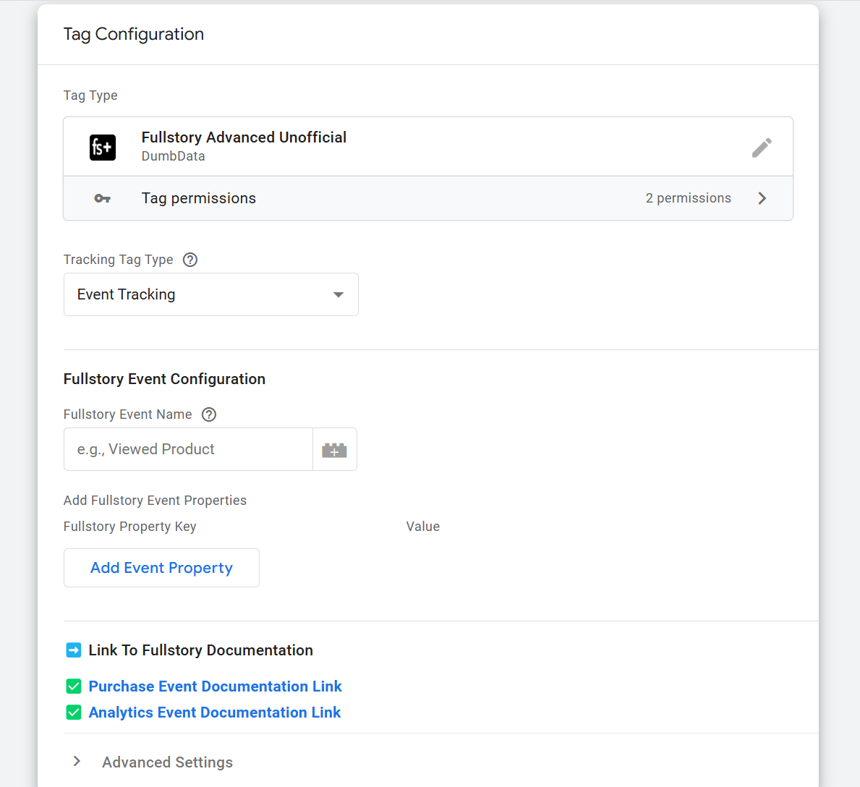Click the Link To Fullstory Documentation heading
860x787 pixels.
coord(200,650)
